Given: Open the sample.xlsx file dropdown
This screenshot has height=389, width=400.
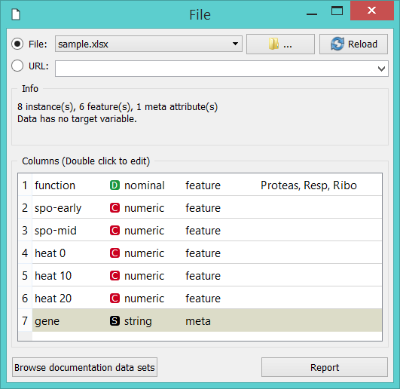Looking at the screenshot, I should click(x=148, y=44).
